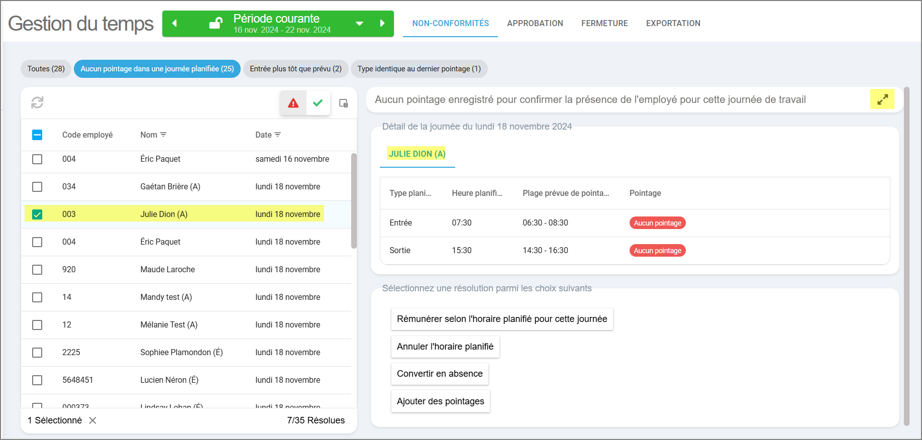Check the Mandy test (A) row checkbox

click(37, 297)
